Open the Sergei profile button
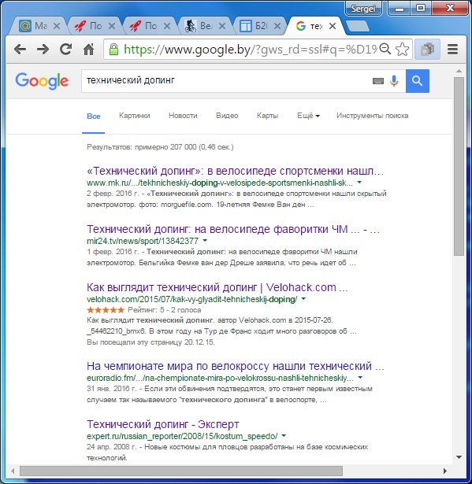The image size is (472, 484). pos(363,9)
